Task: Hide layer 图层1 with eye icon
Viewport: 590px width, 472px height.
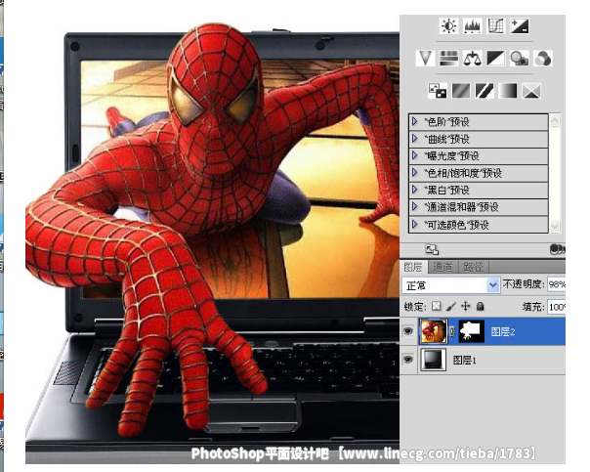Action: 408,360
